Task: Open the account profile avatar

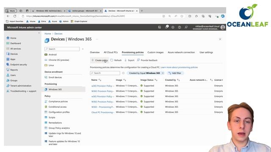Action: tap(223, 27)
